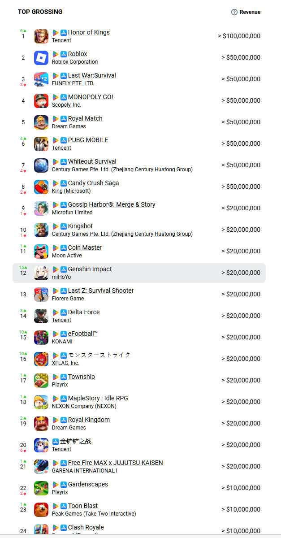Open the Coin Master app icon
Viewport: 281px width, 538px height.
(x=41, y=252)
